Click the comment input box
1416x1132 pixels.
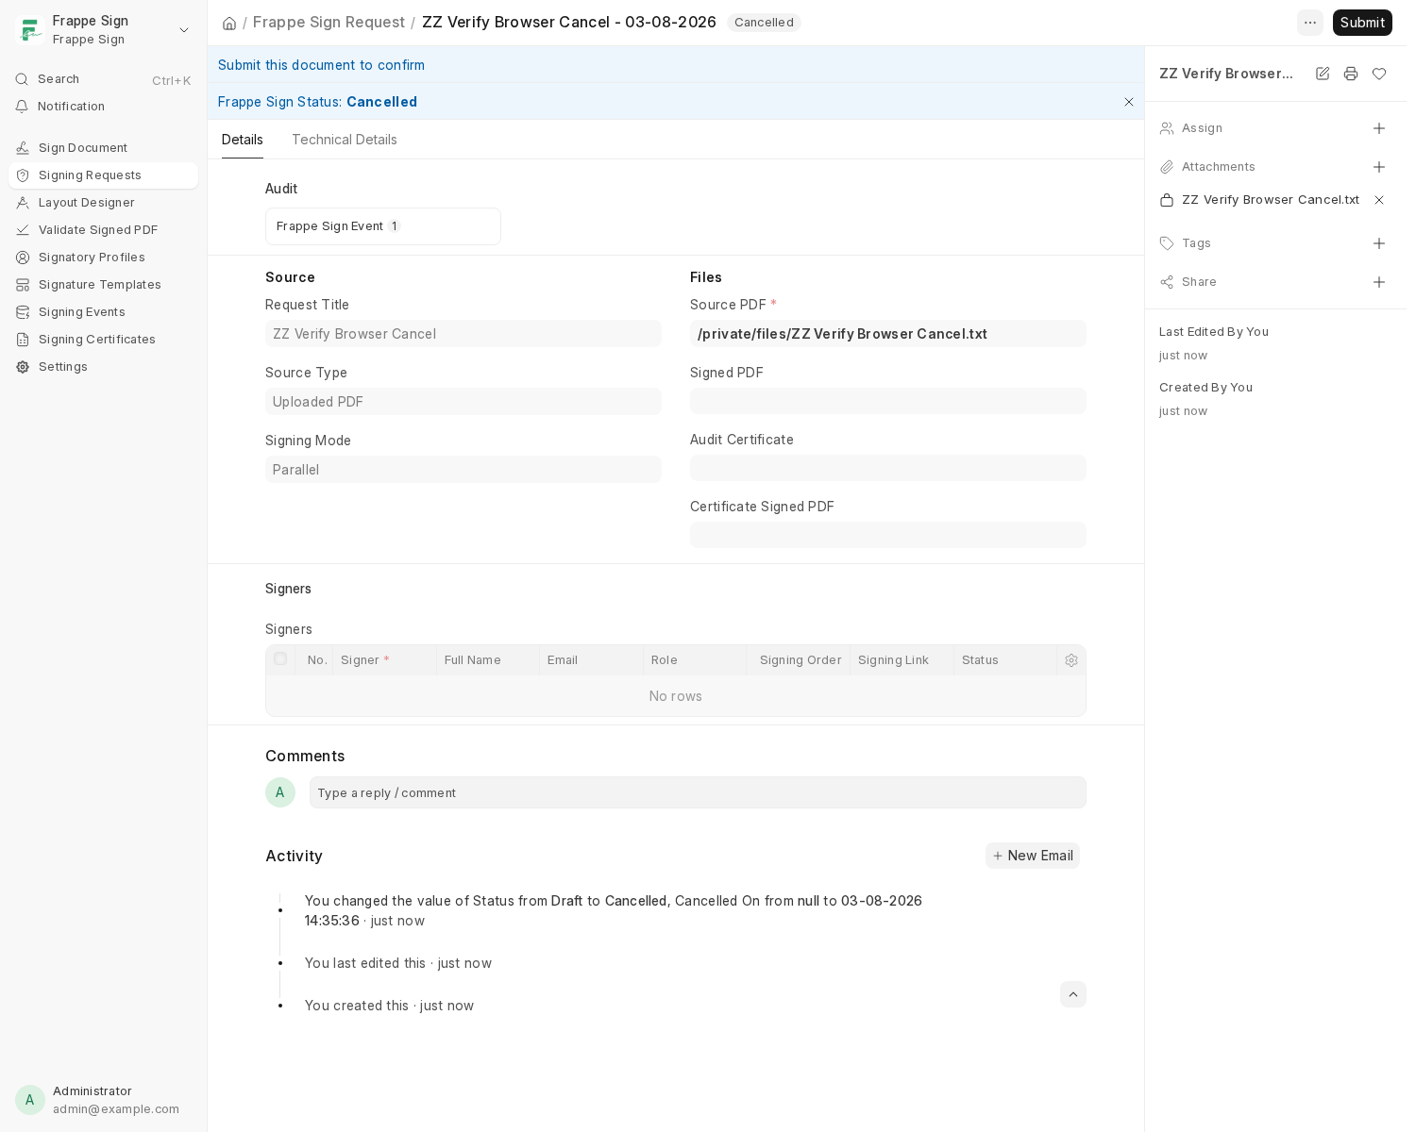[698, 792]
